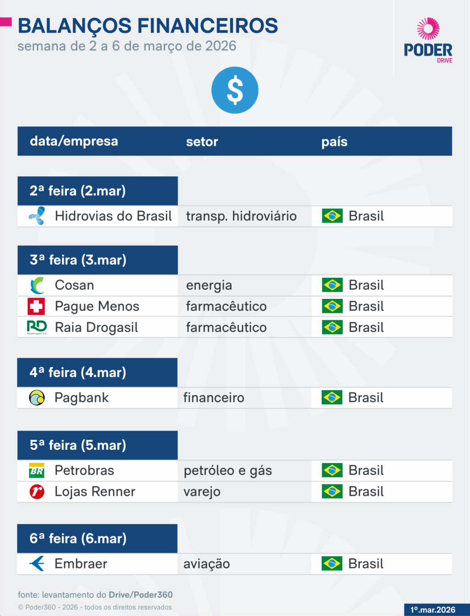Click the blue dollar sign icon

235,90
